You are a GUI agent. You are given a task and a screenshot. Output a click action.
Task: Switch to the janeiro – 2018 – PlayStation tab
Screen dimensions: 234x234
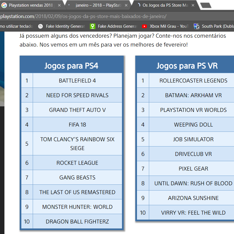coord(98,5)
